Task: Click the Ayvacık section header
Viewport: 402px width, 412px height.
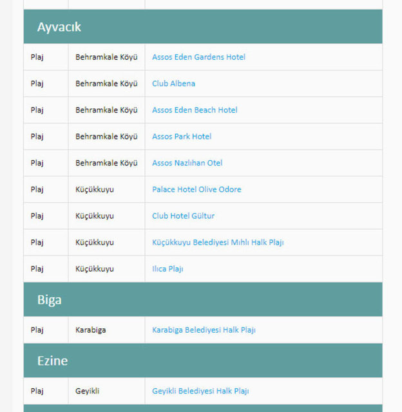Action: coord(59,27)
